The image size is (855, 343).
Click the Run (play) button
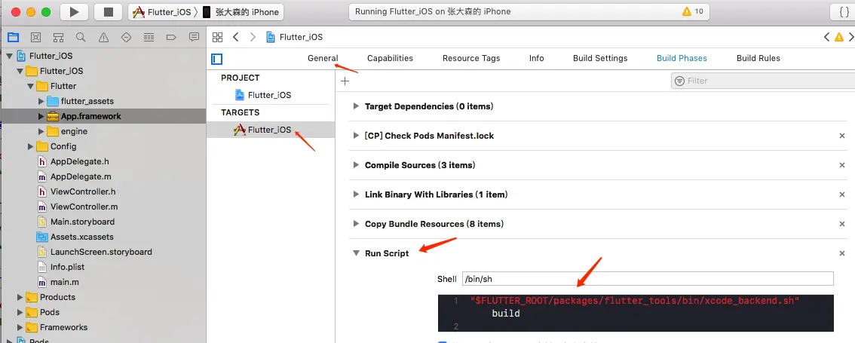(74, 12)
